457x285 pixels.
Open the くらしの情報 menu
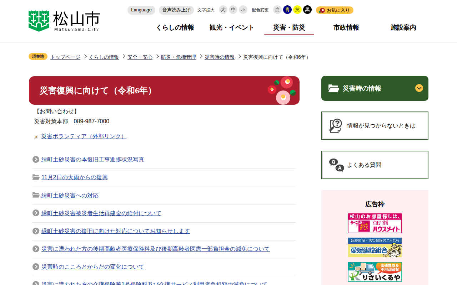175,27
